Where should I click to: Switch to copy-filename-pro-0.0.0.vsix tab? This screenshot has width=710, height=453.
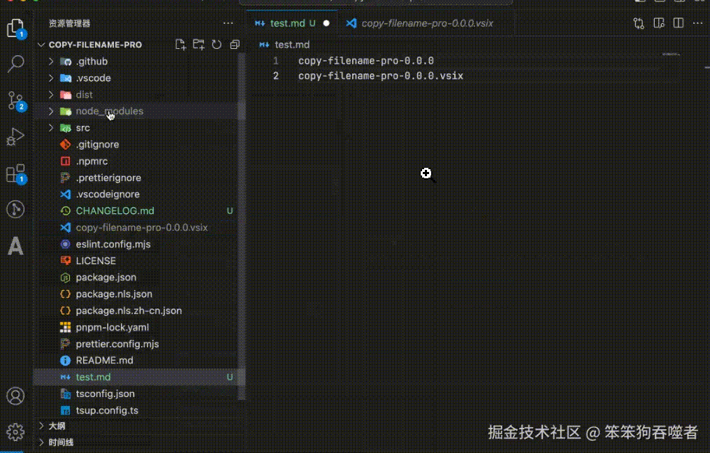click(426, 23)
